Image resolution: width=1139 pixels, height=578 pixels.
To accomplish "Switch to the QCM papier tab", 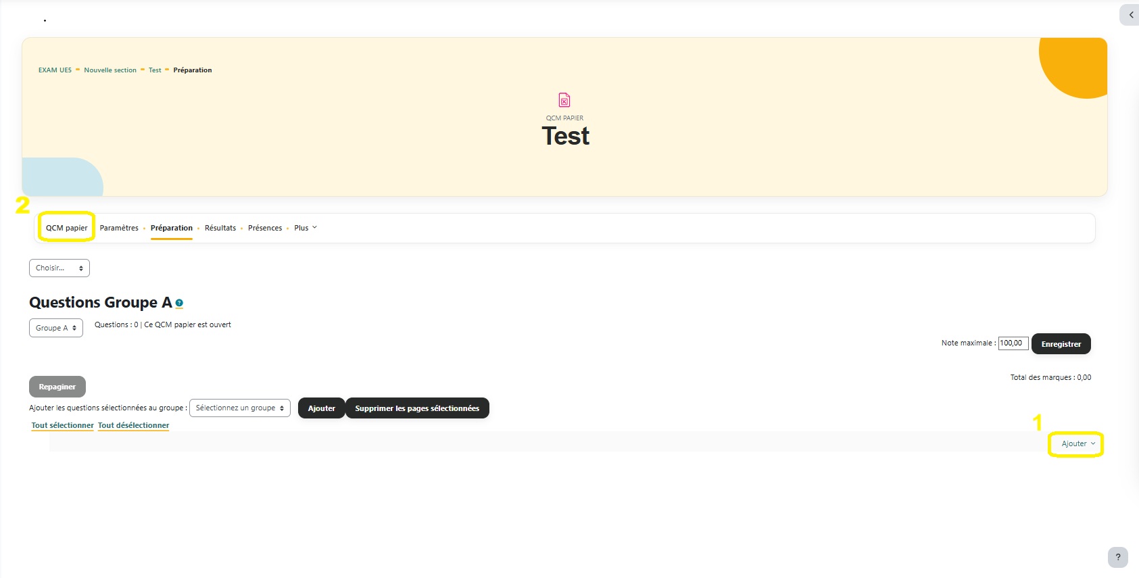I will point(67,228).
